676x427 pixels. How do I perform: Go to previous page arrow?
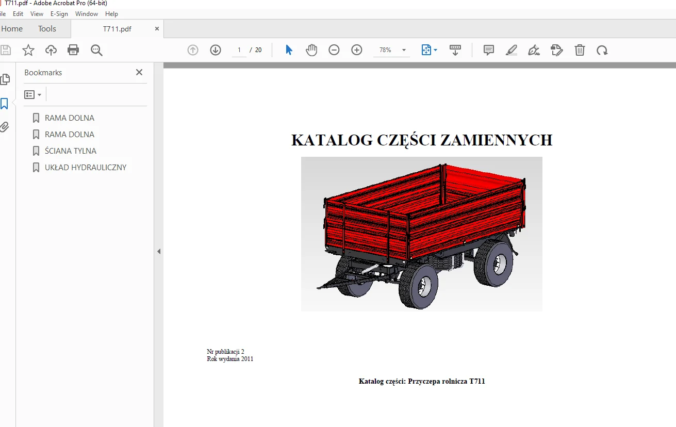pos(193,50)
